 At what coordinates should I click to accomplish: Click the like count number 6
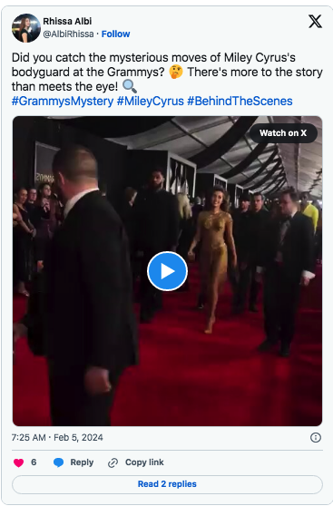point(34,462)
